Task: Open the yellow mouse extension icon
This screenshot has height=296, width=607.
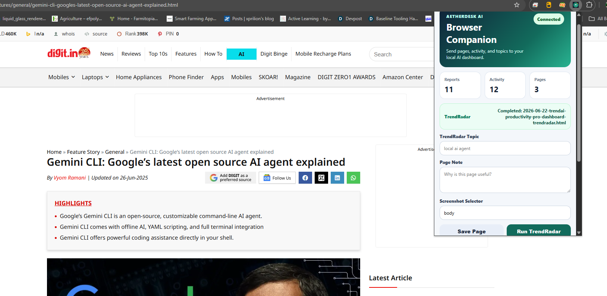Action: [549, 5]
